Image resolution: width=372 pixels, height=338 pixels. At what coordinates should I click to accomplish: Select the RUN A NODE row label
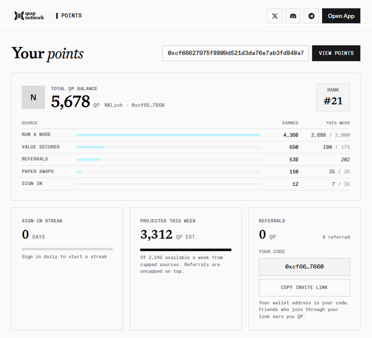pyautogui.click(x=36, y=135)
